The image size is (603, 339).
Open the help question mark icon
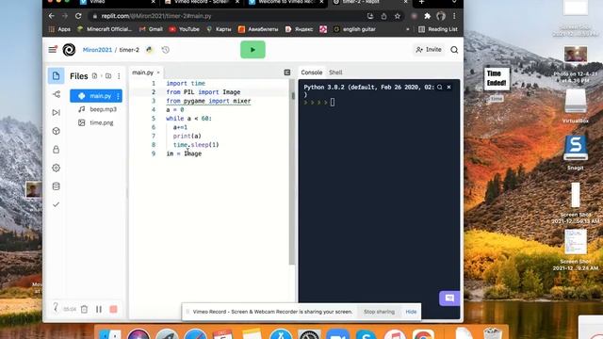(56, 308)
